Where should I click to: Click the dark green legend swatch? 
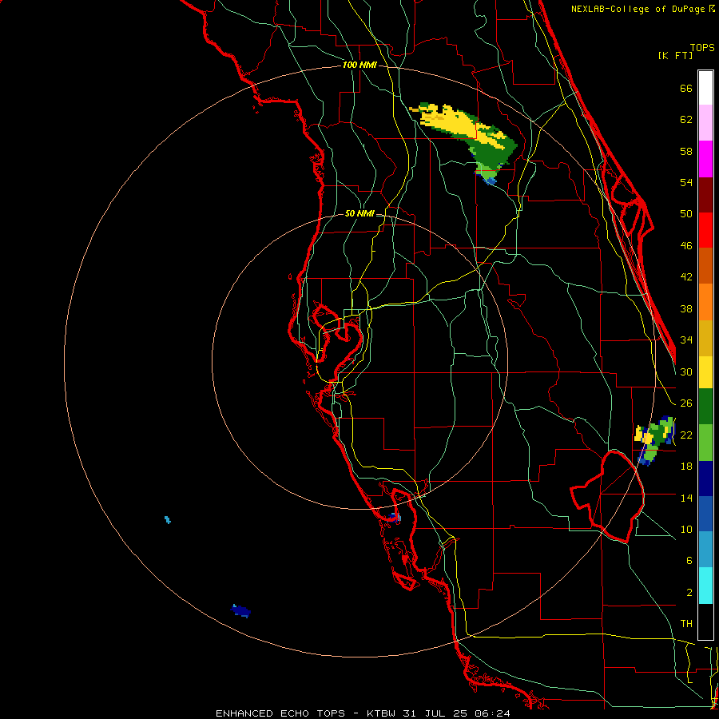coord(705,407)
